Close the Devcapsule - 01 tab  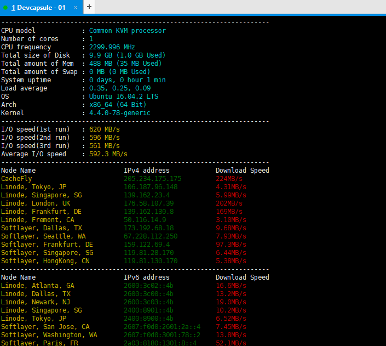76,7
